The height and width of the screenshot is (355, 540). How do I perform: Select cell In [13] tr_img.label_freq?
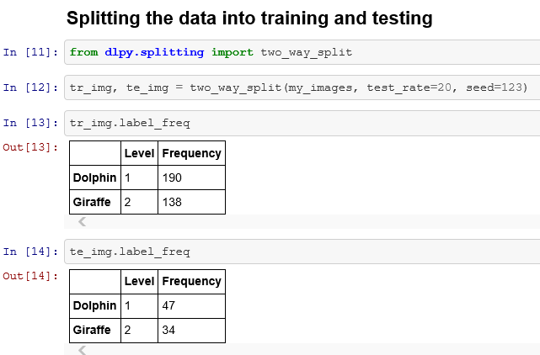coord(302,123)
